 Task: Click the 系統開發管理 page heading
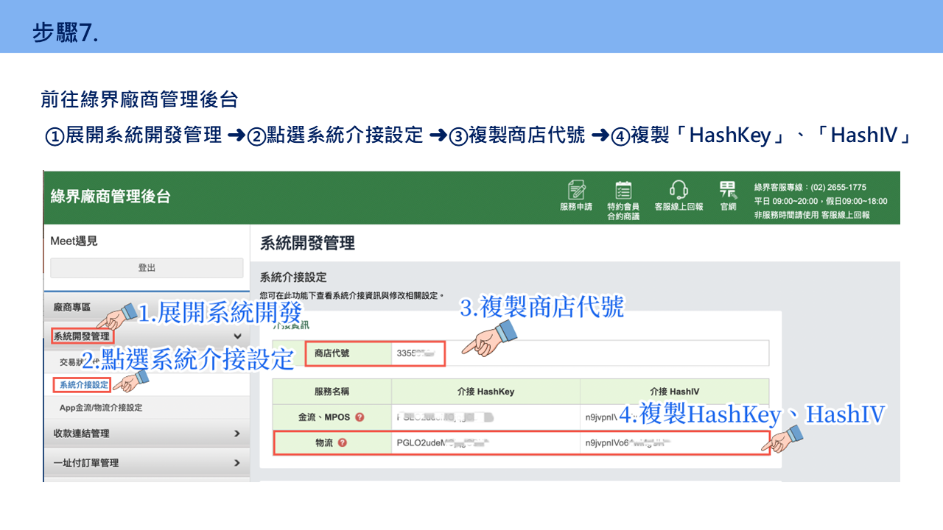(x=307, y=243)
